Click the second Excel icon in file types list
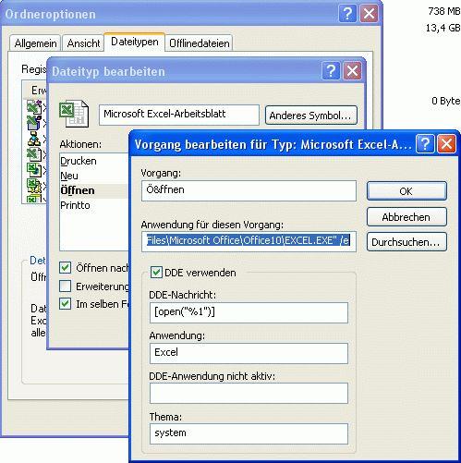The height and width of the screenshot is (463, 461). pos(34,122)
